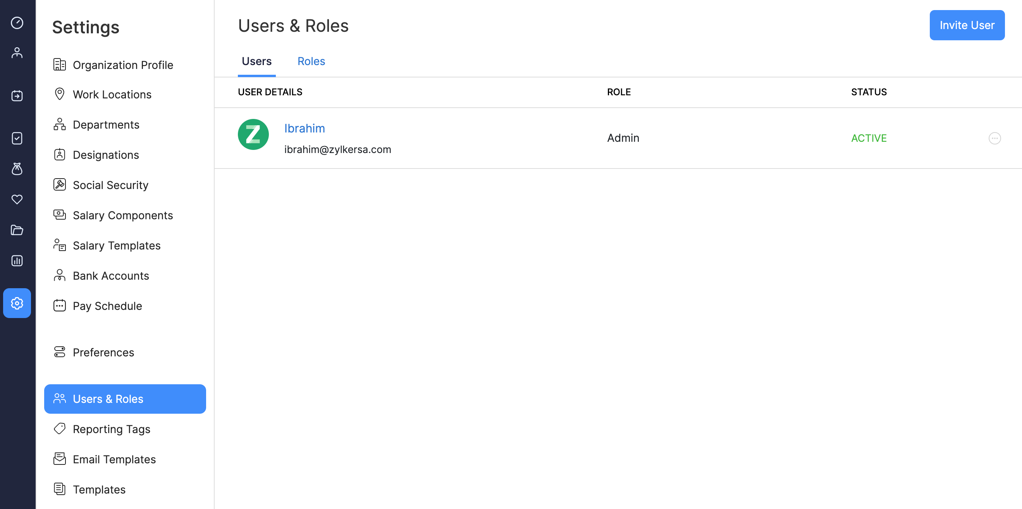This screenshot has height=509, width=1022.
Task: Open Email Templates settings
Action: click(x=114, y=459)
